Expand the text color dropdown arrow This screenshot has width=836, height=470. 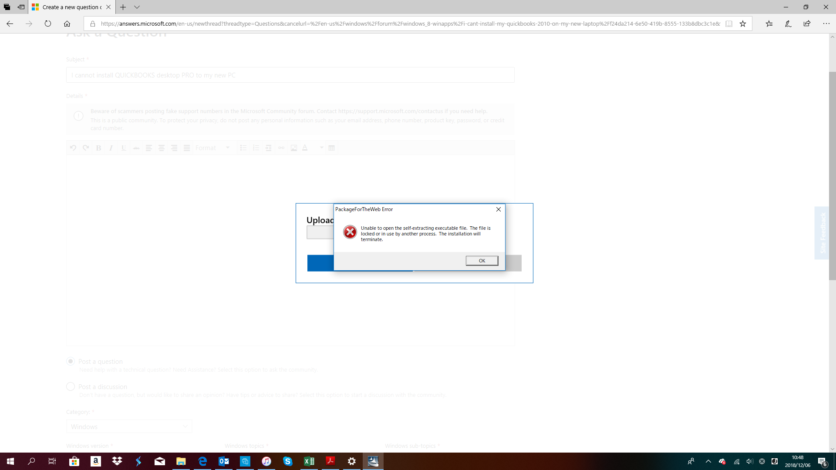tap(322, 148)
